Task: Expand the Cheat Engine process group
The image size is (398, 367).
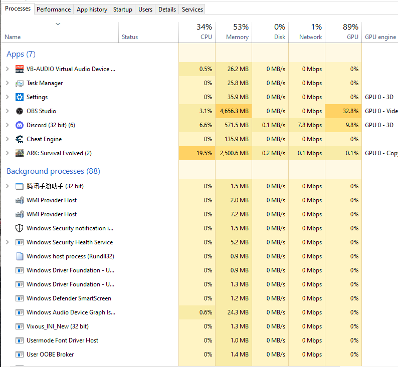Action: (8, 139)
